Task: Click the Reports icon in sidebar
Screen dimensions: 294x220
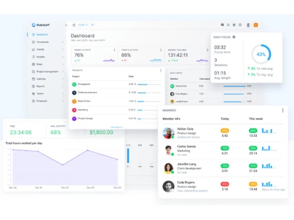Action: point(34,86)
